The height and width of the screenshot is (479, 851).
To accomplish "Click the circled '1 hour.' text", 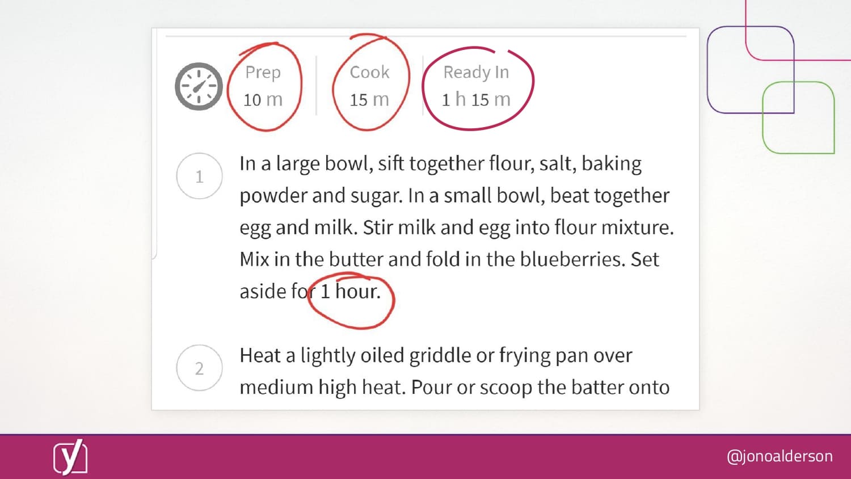I will point(350,291).
